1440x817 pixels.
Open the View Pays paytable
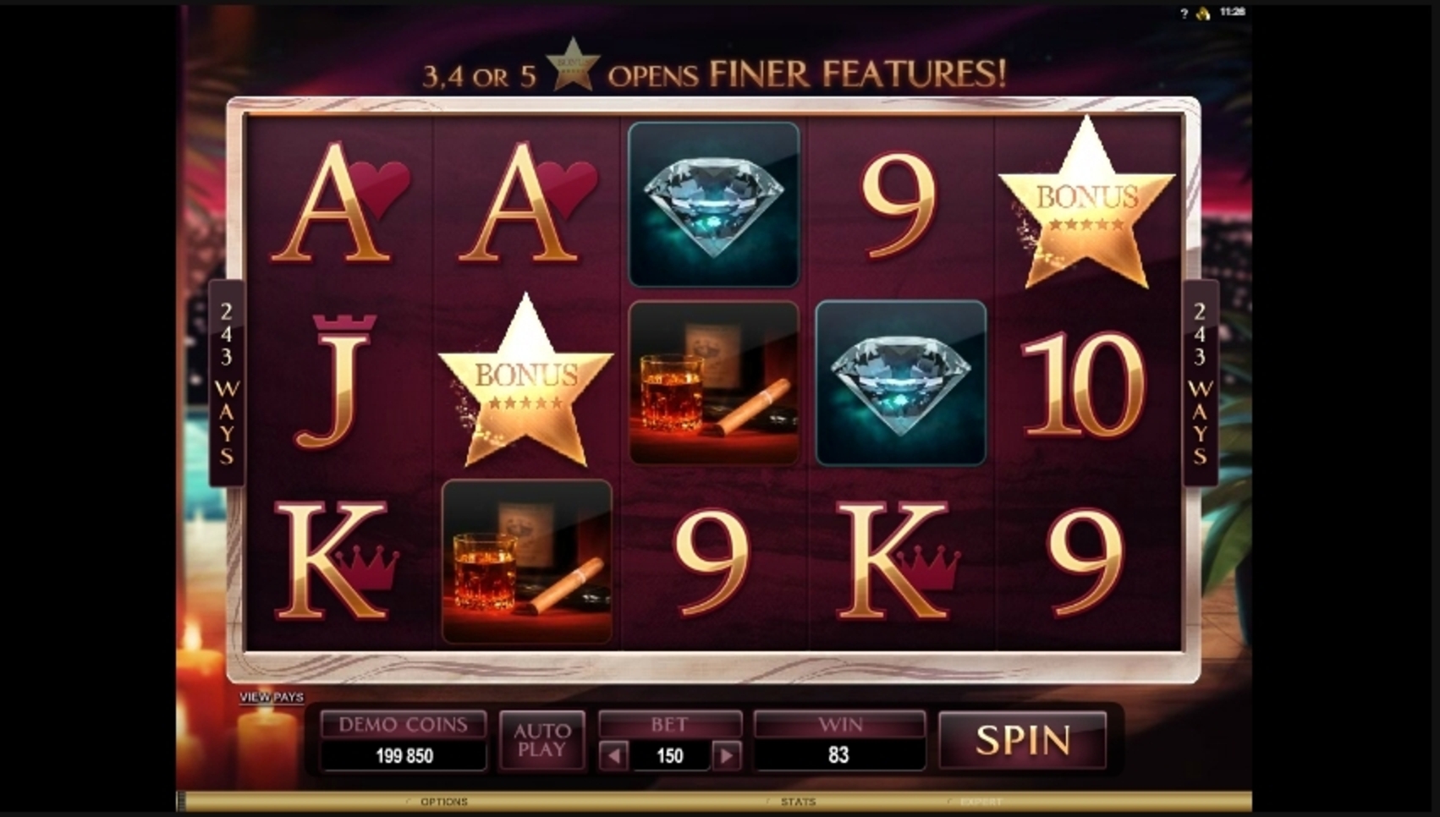(272, 697)
